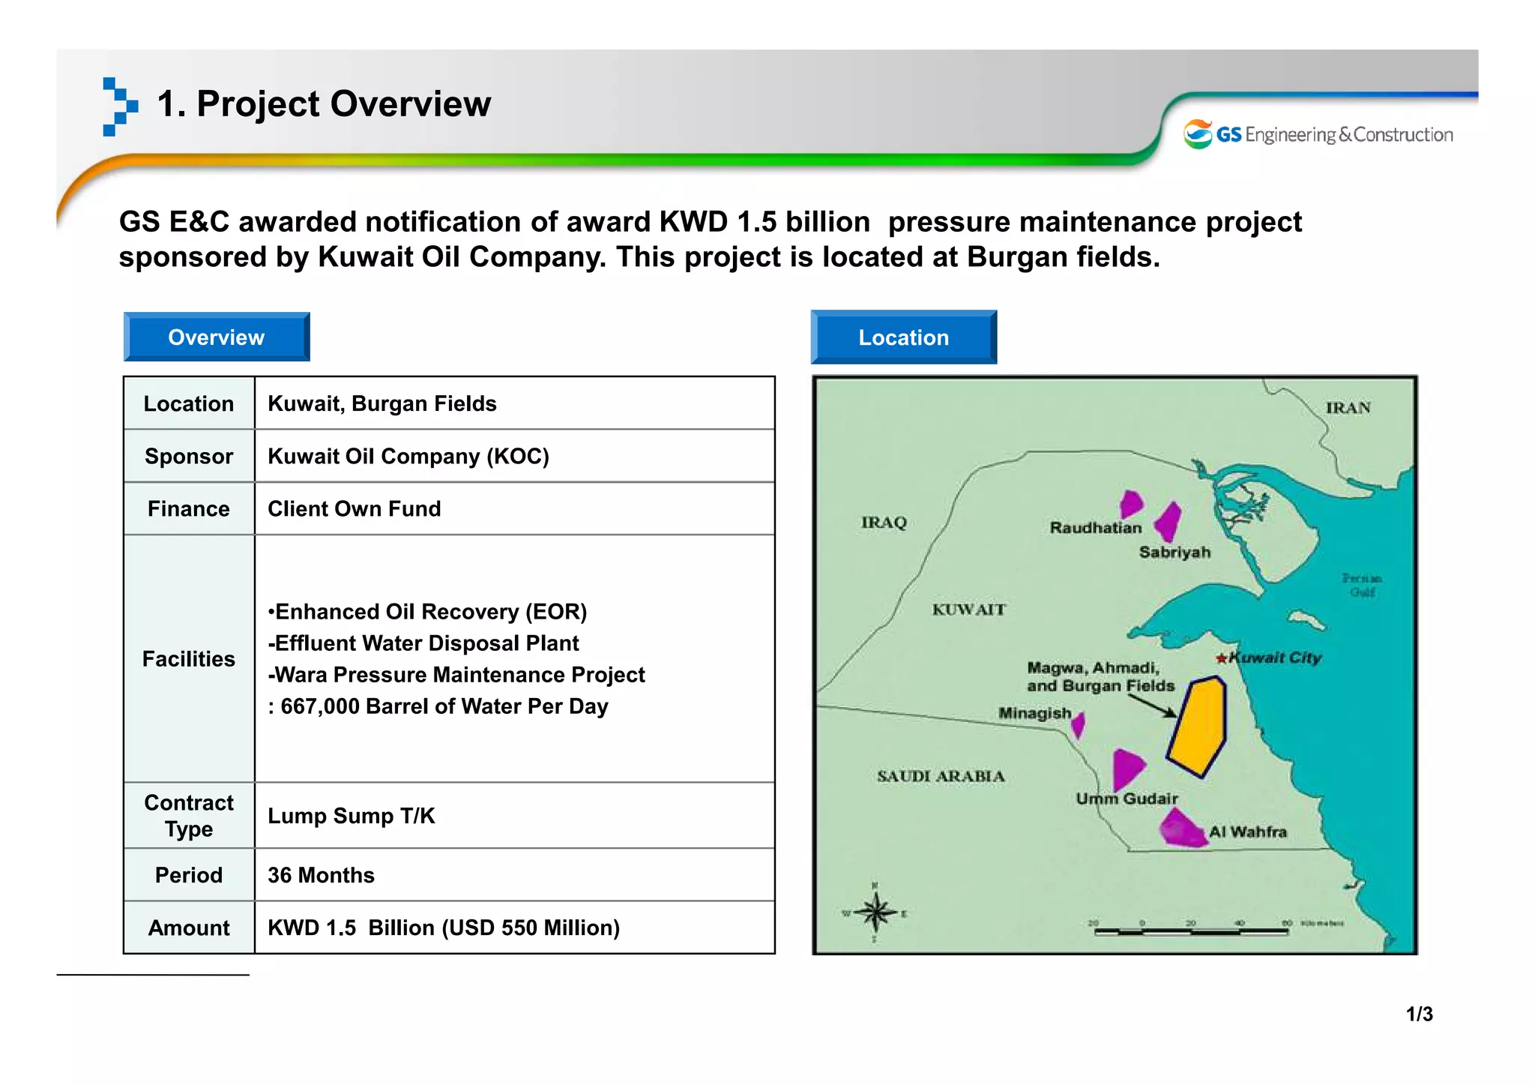Click the purple Sabriyah field shape
Image resolution: width=1535 pixels, height=1085 pixels.
[1168, 521]
